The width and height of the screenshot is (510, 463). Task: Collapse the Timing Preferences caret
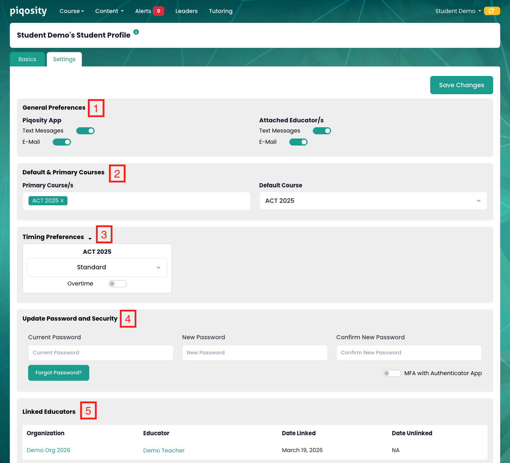[x=90, y=239]
